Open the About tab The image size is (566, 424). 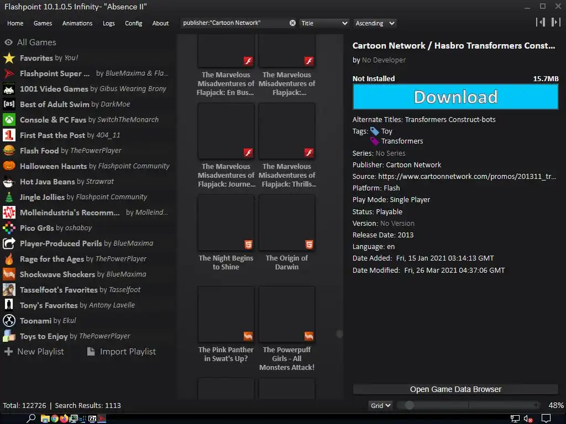(160, 23)
